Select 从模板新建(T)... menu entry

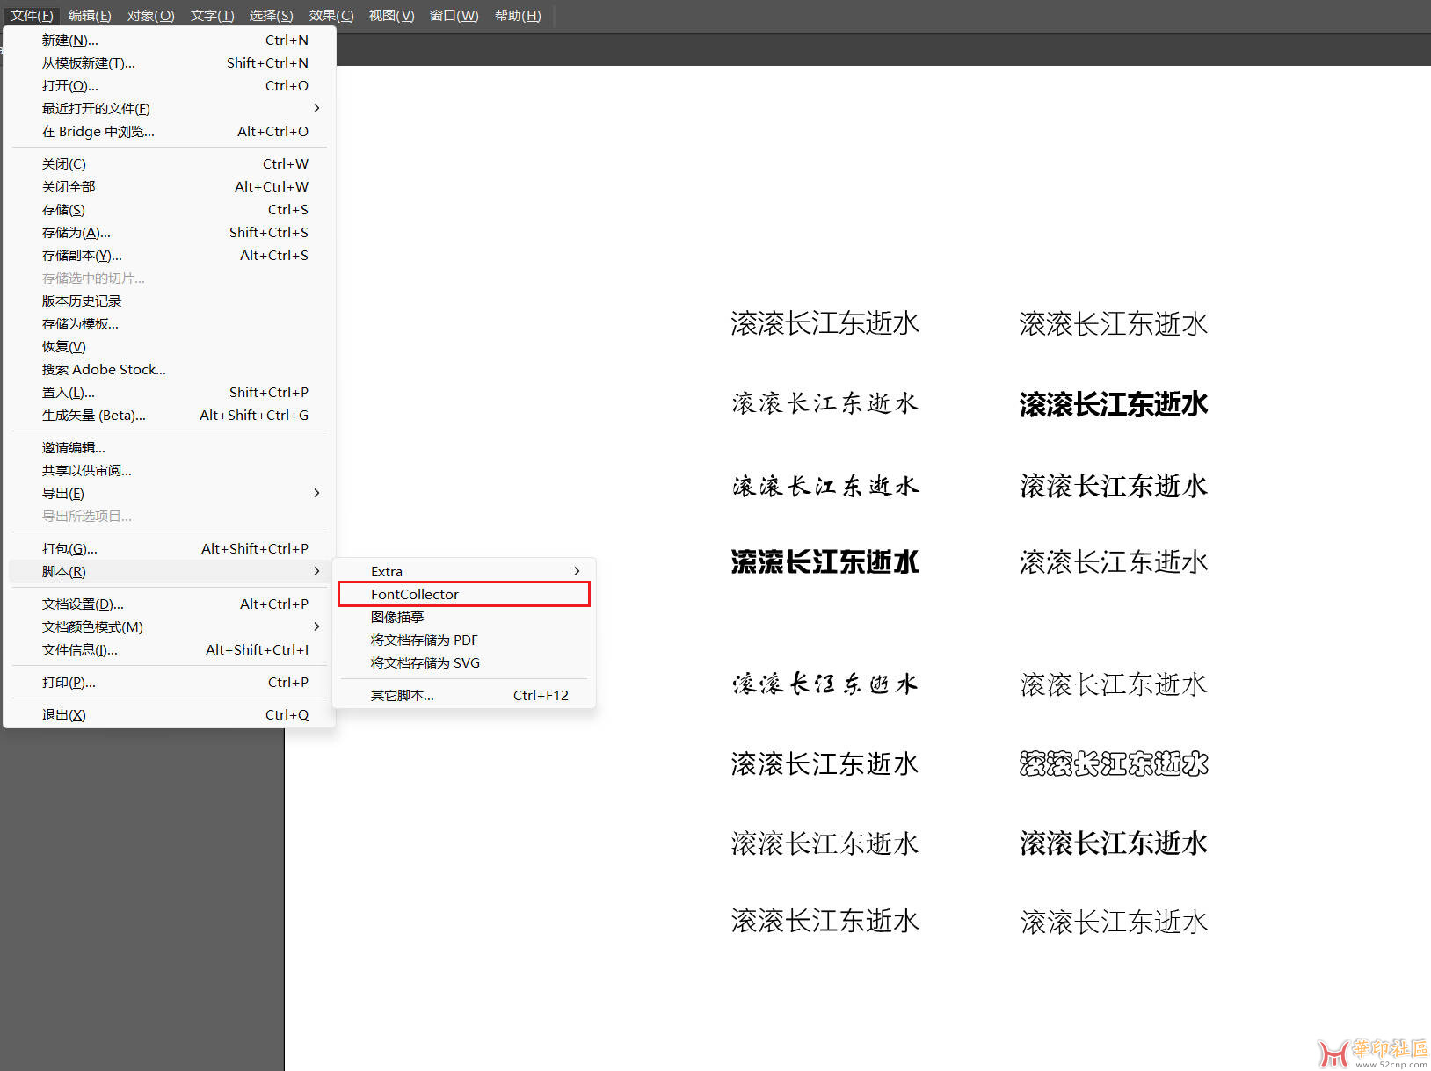pos(170,63)
